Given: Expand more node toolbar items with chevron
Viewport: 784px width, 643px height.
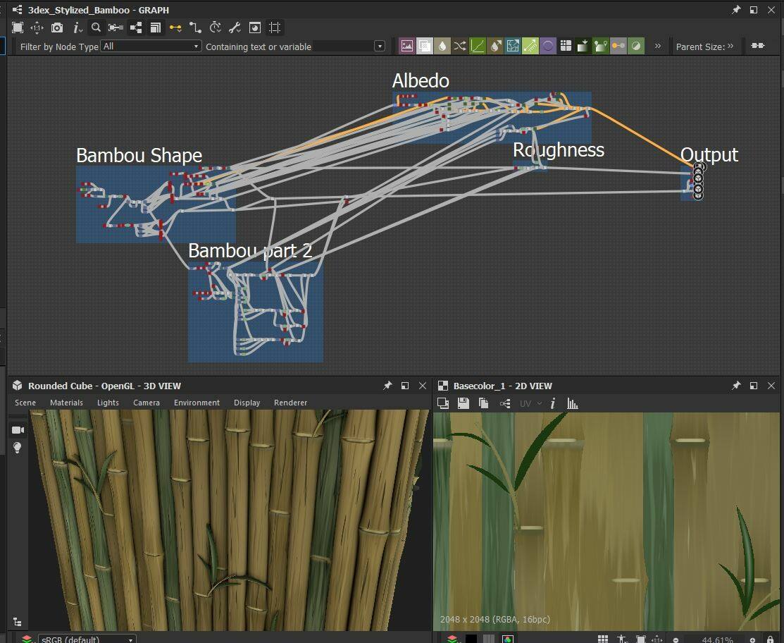Looking at the screenshot, I should point(658,46).
